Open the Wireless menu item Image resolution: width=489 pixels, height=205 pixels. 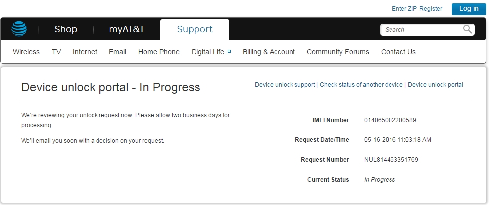(26, 52)
